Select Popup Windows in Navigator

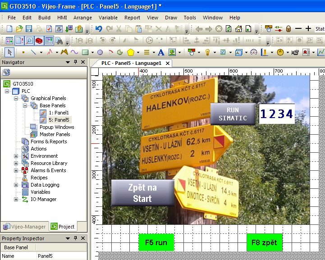[57, 127]
